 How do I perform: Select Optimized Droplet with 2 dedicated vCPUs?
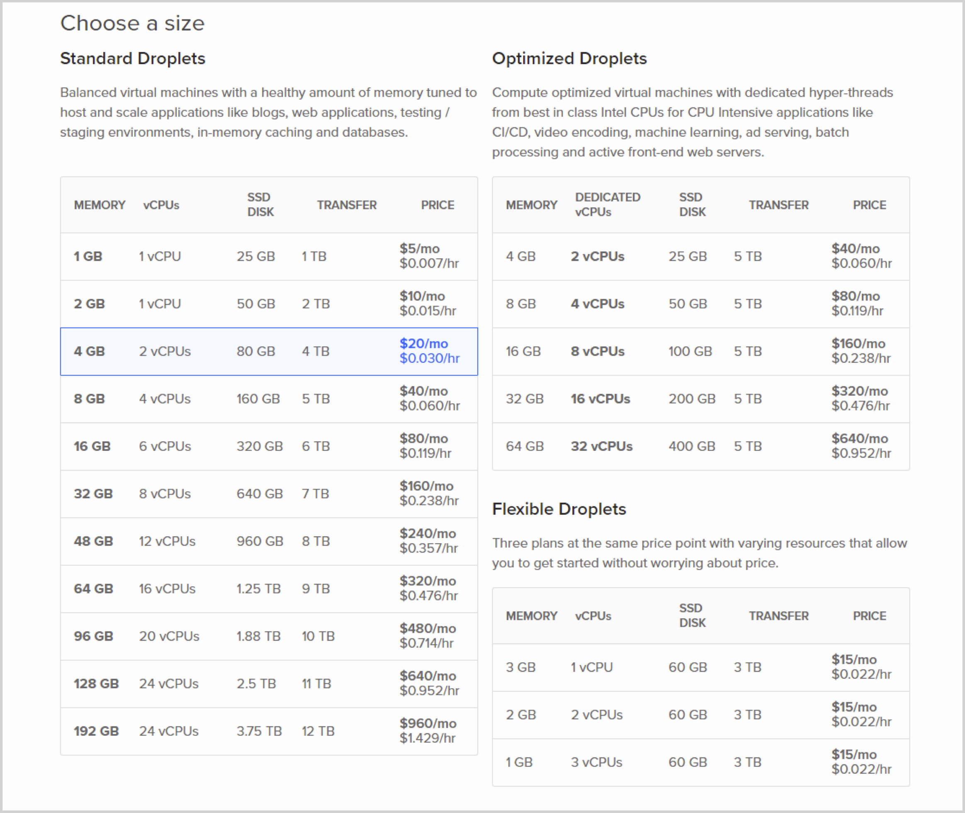pos(701,256)
